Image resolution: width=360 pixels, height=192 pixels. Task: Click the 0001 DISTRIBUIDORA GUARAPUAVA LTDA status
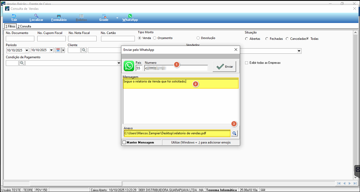click(171, 190)
